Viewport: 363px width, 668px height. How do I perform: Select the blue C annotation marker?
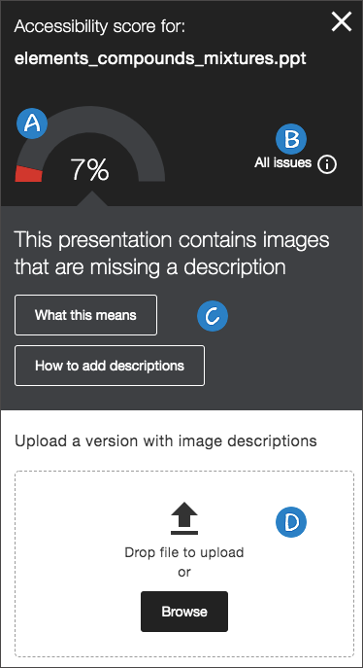[x=213, y=316]
